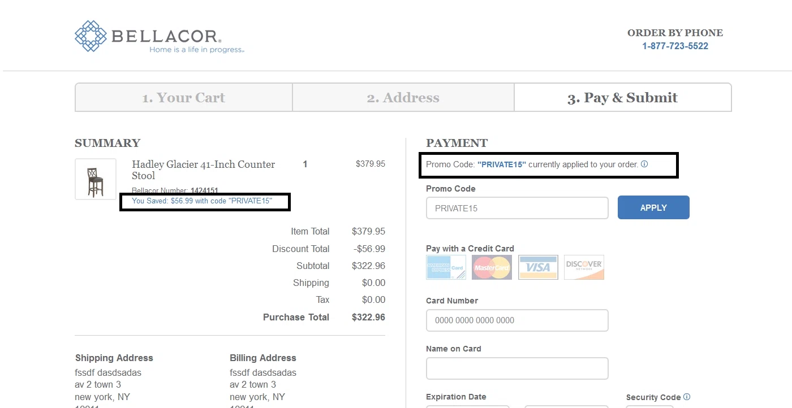Click the Discount Total -$56.99 value

tap(369, 249)
